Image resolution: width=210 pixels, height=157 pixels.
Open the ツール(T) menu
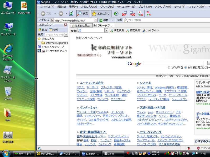click(180, 7)
